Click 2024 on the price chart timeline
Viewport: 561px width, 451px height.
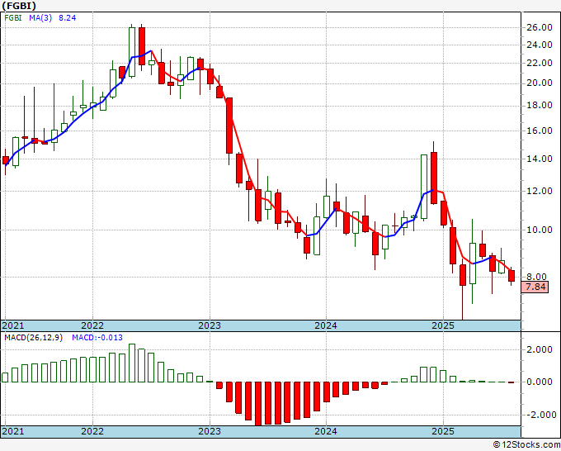[x=326, y=325]
